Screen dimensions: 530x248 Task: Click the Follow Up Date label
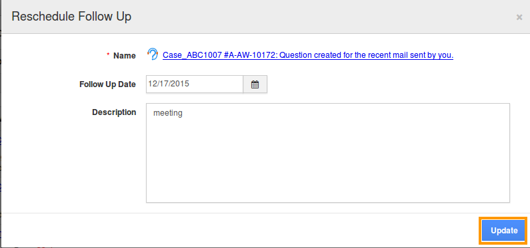tap(107, 84)
